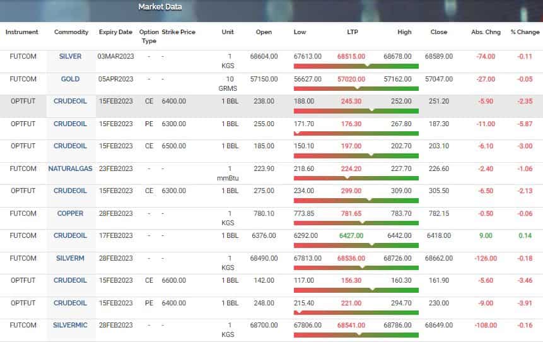Click the percent change -5.87
Screen dimensions: 543x342
(525, 124)
